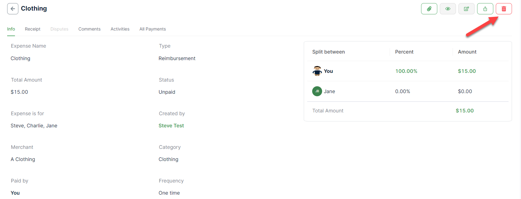Open the All Payments tab
Viewport: 521px width, 199px height.
pos(153,29)
